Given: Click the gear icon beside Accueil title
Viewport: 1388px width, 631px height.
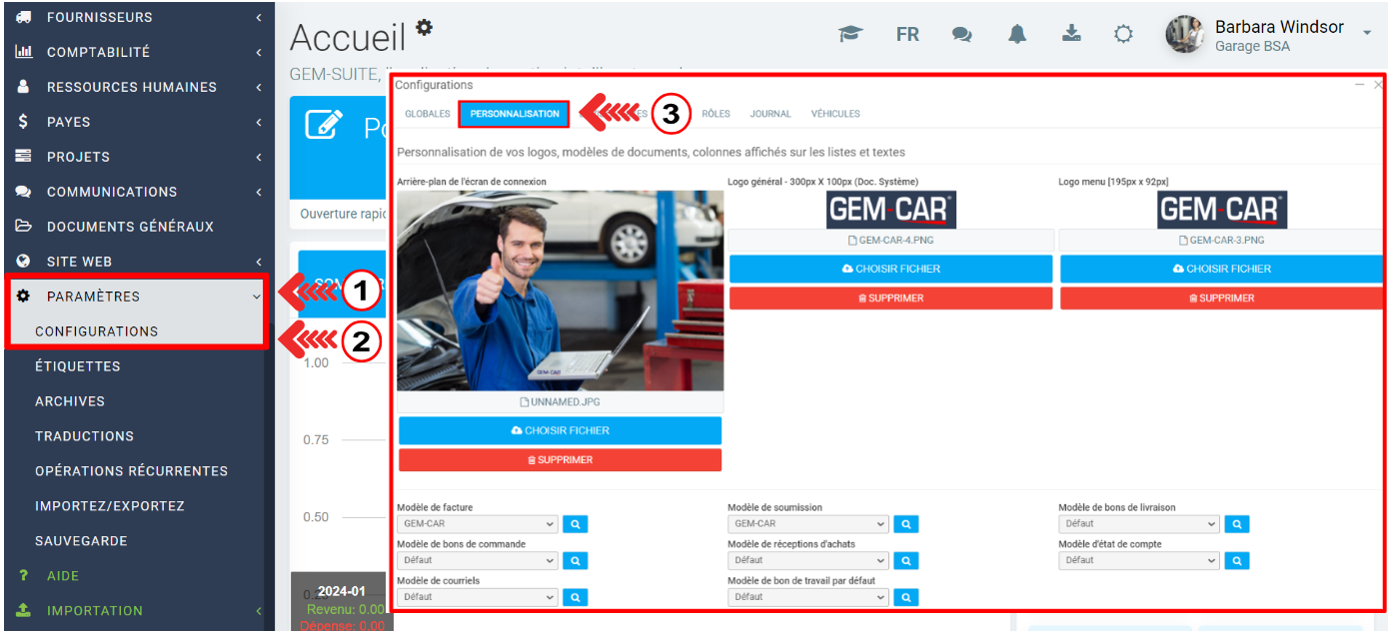Looking at the screenshot, I should point(425,28).
